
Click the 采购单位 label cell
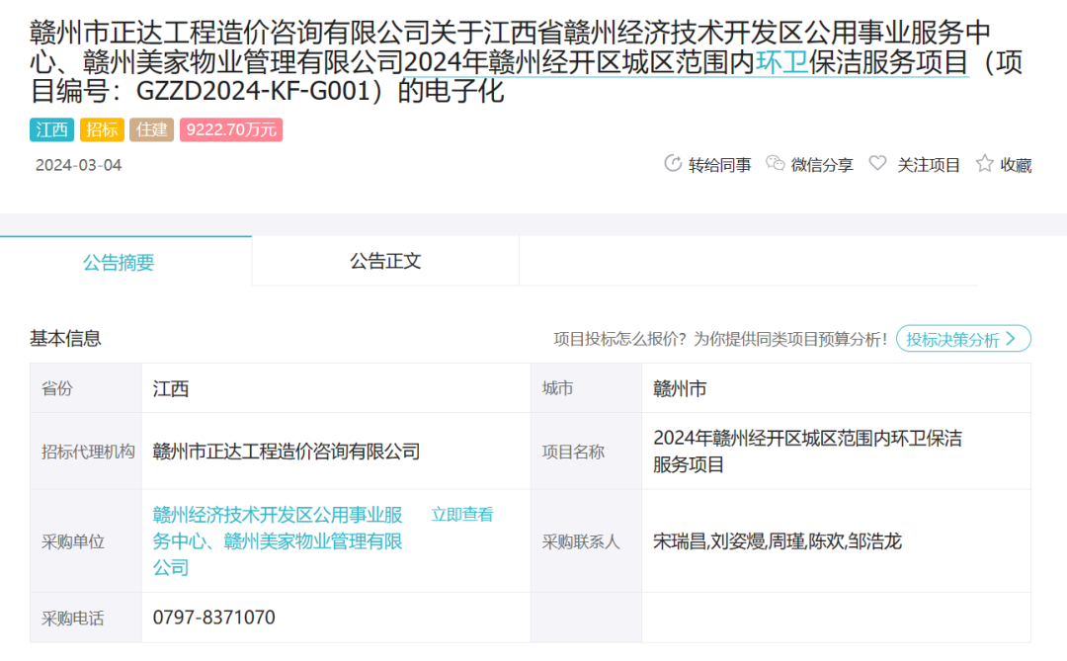86,541
